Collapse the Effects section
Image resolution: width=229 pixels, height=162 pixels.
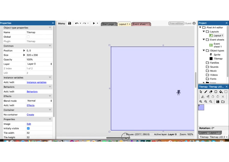pos(50,96)
